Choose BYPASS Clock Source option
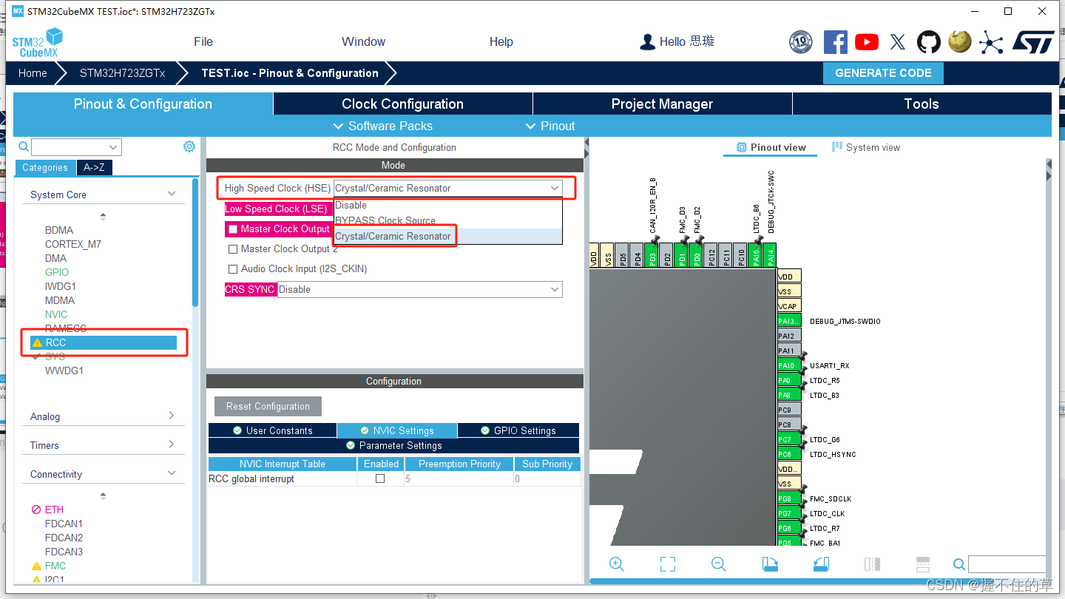1065x599 pixels. 448,220
